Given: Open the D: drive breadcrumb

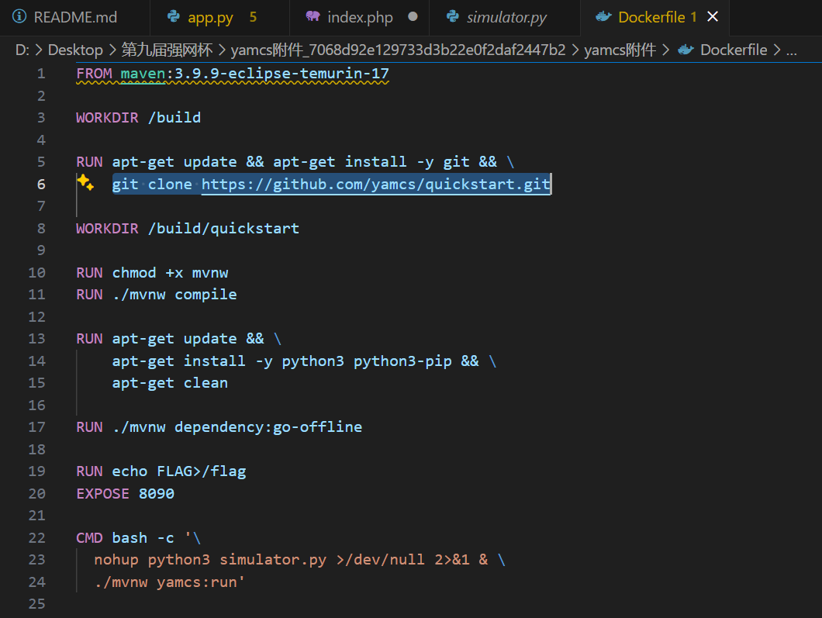Looking at the screenshot, I should point(22,50).
